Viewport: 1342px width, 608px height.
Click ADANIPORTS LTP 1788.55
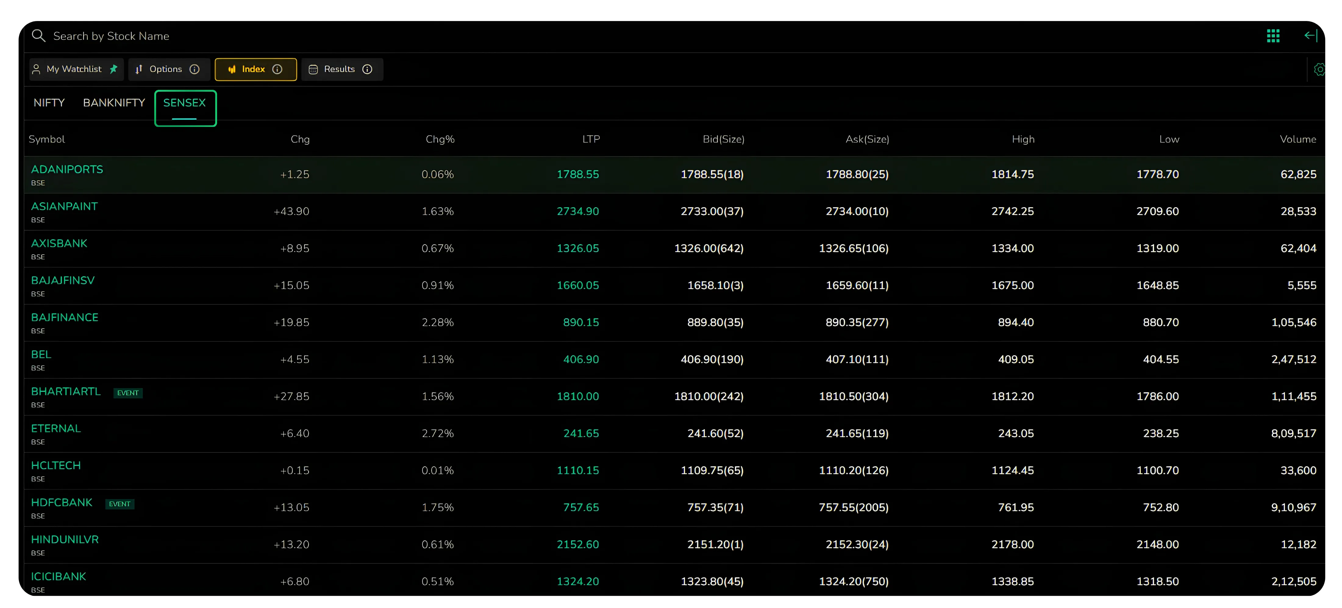[578, 174]
